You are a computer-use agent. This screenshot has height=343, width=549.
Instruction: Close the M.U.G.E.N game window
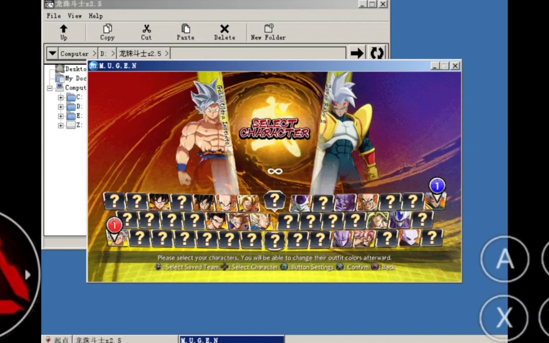pyautogui.click(x=455, y=66)
